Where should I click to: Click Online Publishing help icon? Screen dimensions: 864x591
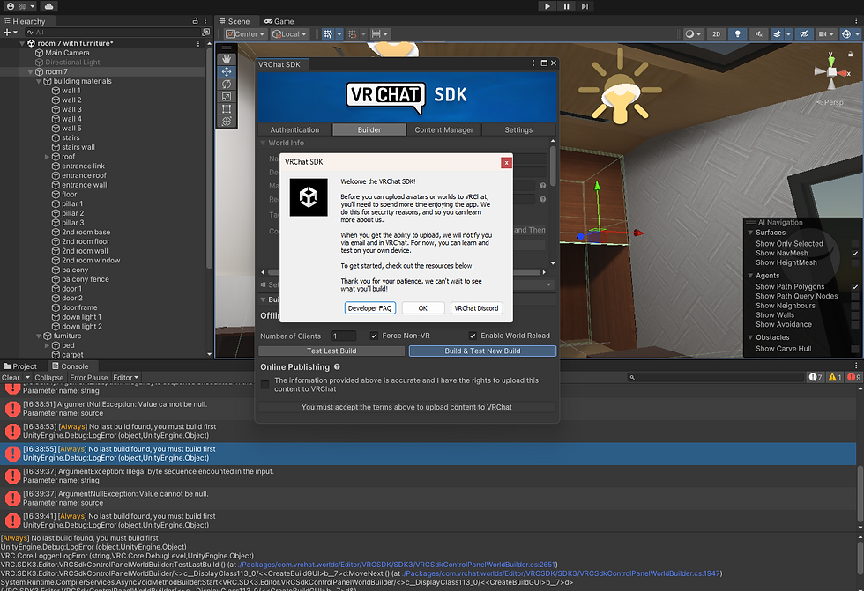pos(337,367)
